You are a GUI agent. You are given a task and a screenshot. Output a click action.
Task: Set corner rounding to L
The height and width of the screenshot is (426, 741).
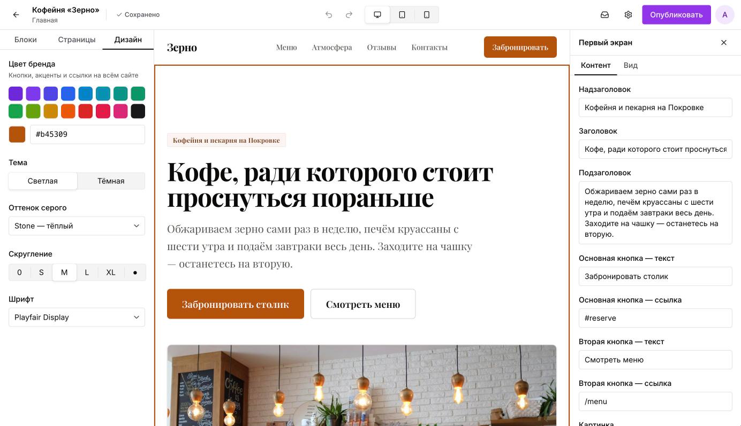(87, 272)
